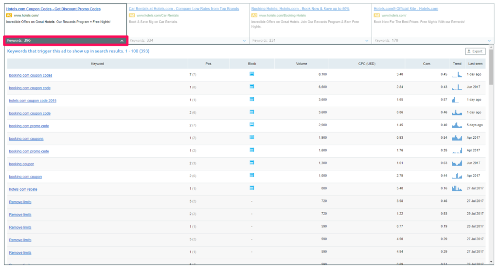
Task: Open Hotels.com Coupon Codes ad title link
Action: [53, 9]
